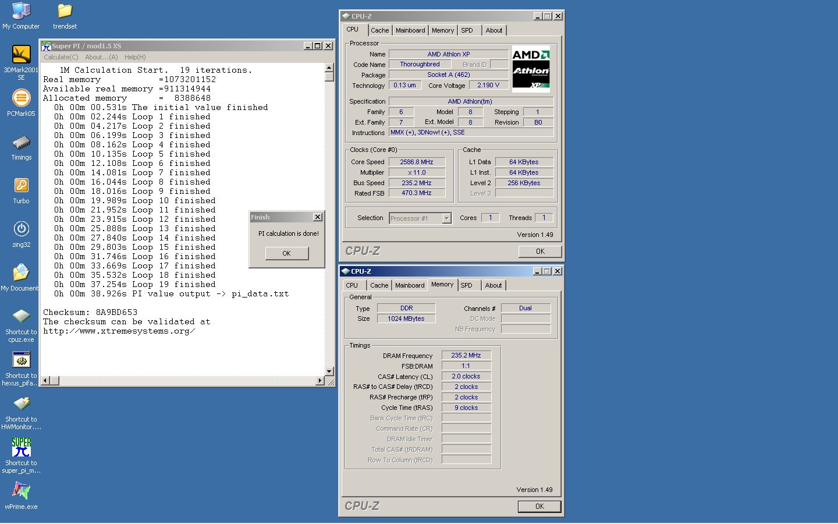Click the AMD Athlon XP logo
This screenshot has width=838, height=524.
(x=531, y=69)
